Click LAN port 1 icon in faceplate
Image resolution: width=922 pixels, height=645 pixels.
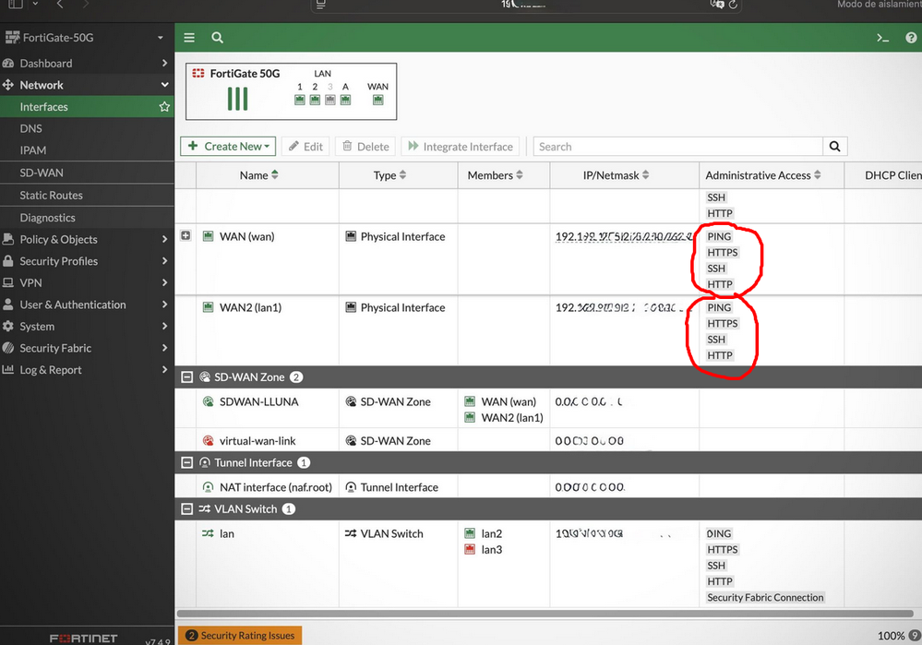tap(300, 100)
